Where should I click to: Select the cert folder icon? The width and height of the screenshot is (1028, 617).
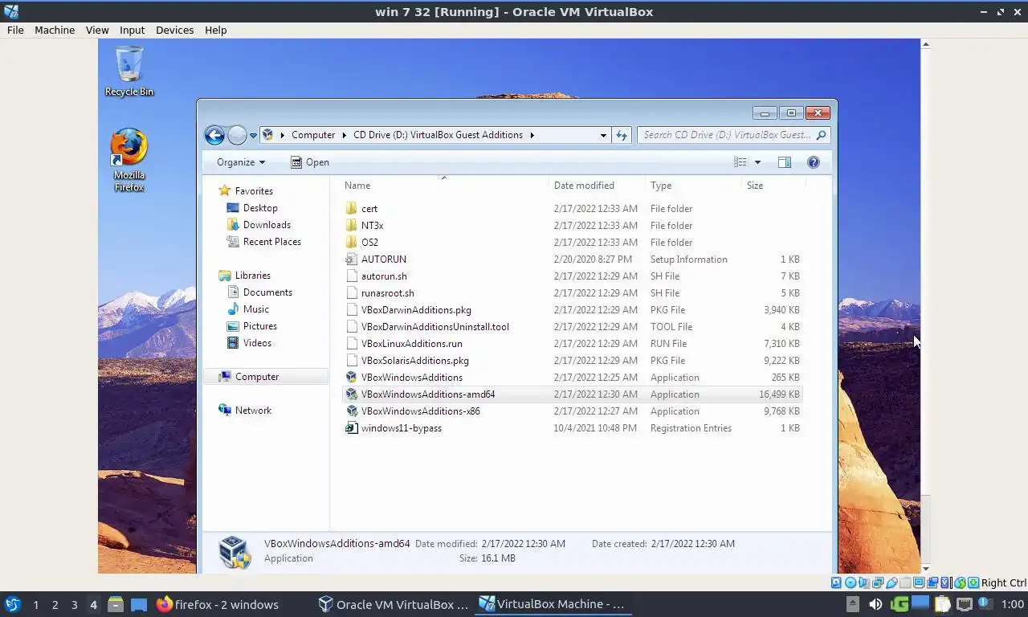351,209
